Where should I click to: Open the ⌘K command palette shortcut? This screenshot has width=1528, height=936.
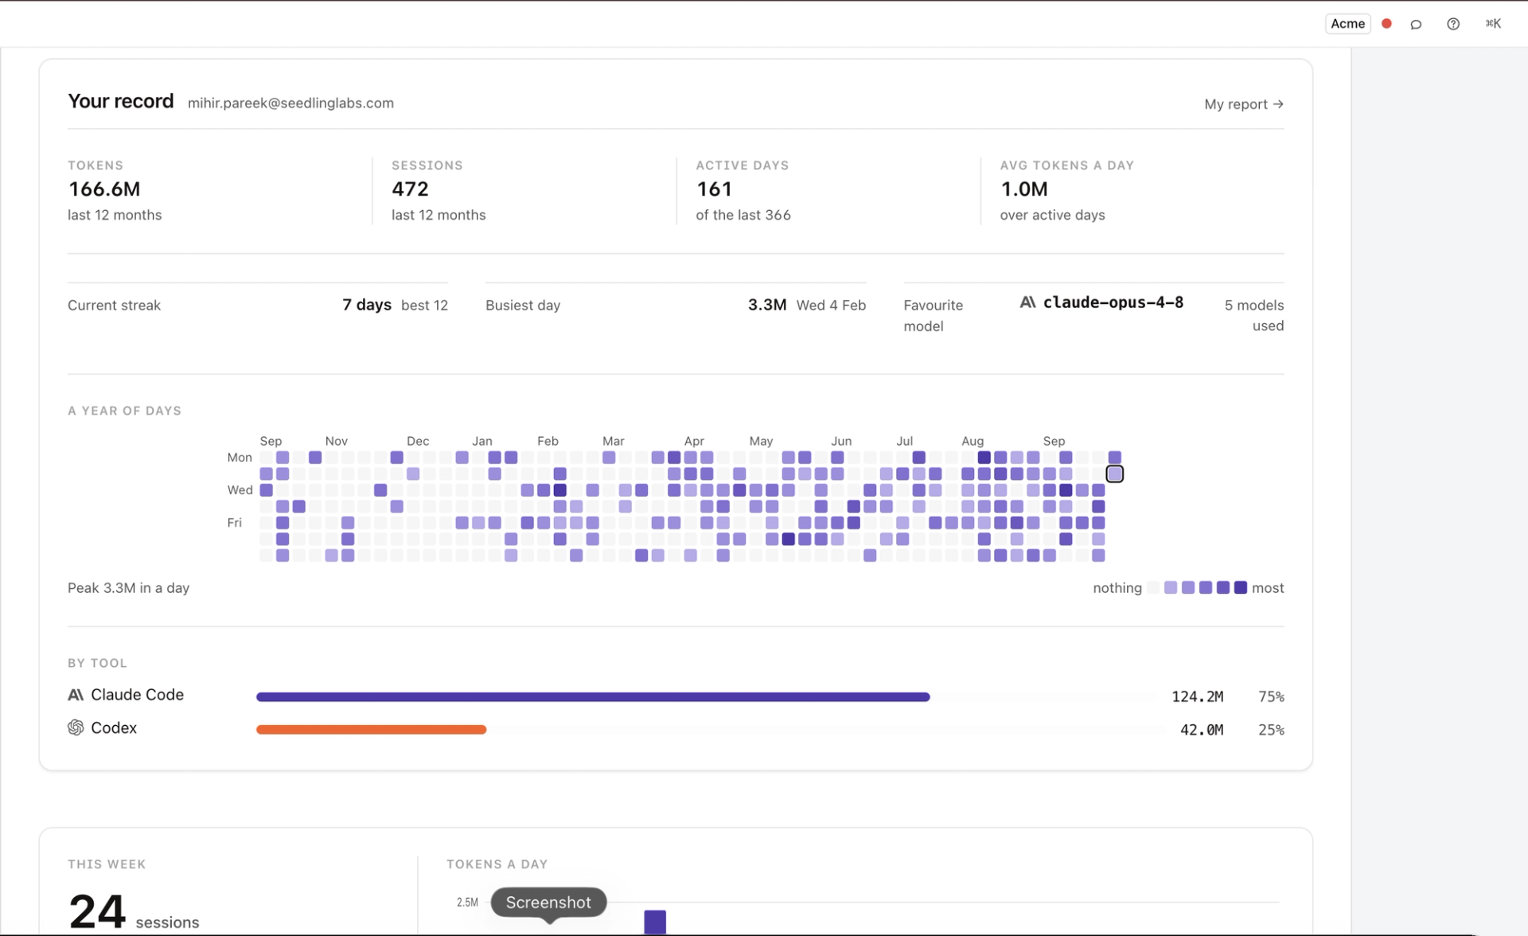click(1493, 24)
